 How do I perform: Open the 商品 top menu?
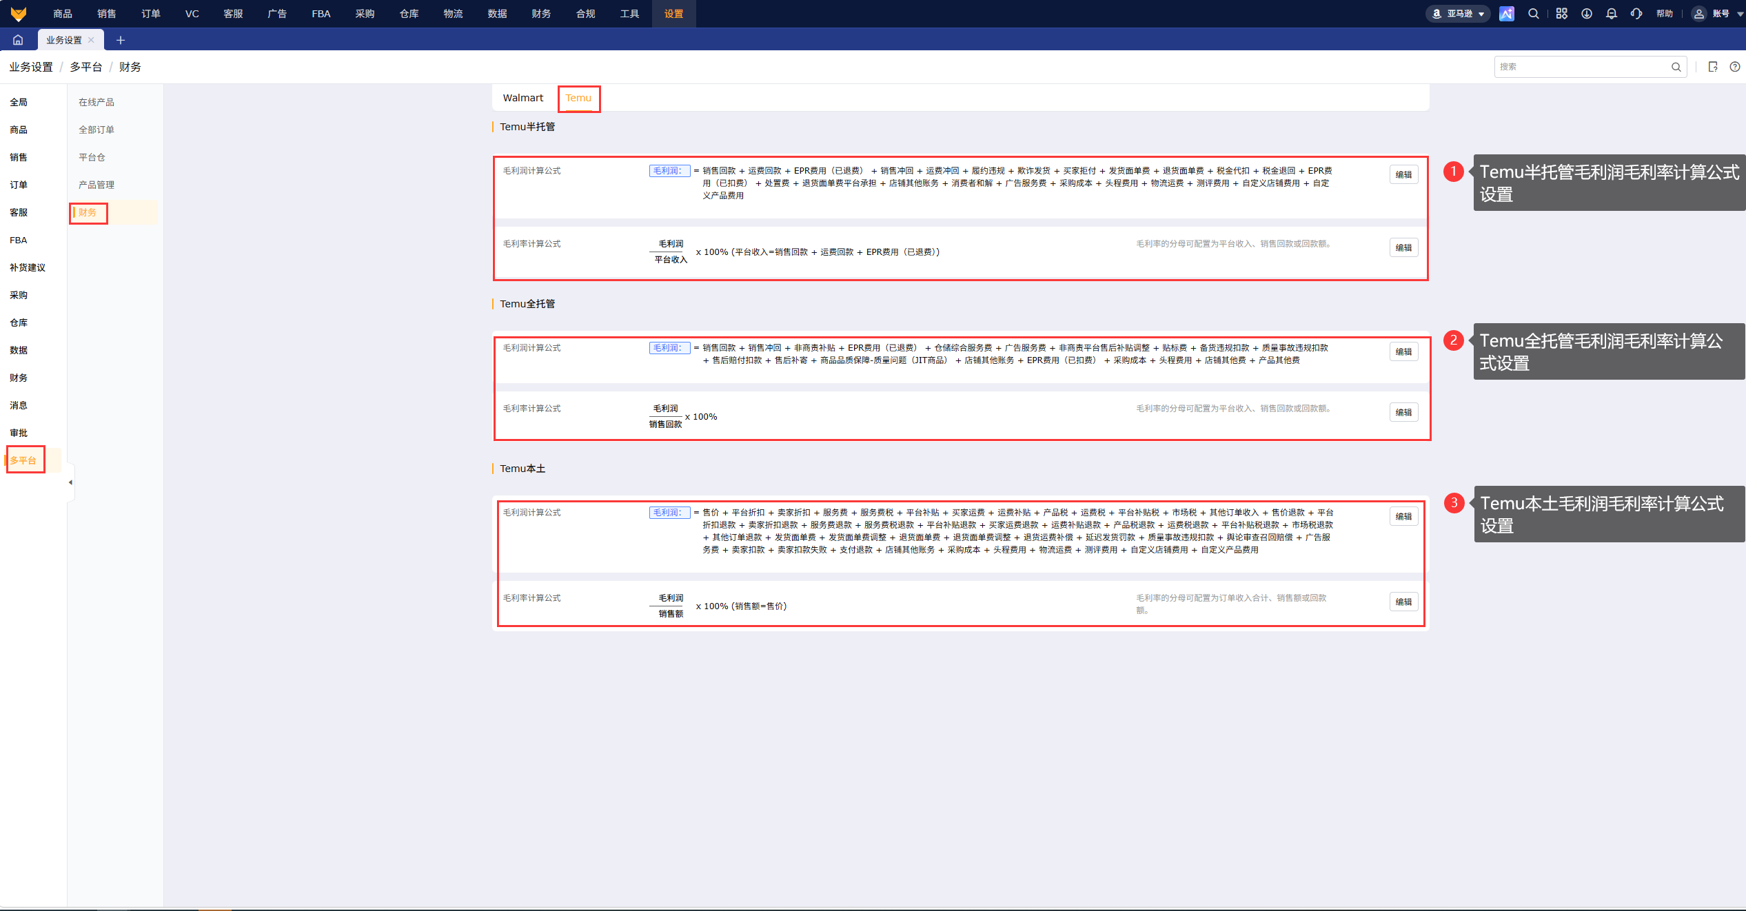(63, 14)
